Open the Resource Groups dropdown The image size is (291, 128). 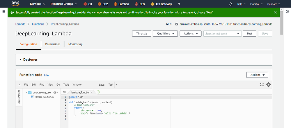(64, 4)
